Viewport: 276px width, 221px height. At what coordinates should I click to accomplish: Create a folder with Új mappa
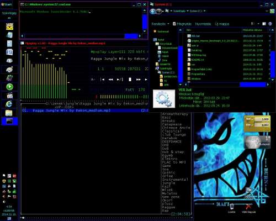tap(222, 24)
